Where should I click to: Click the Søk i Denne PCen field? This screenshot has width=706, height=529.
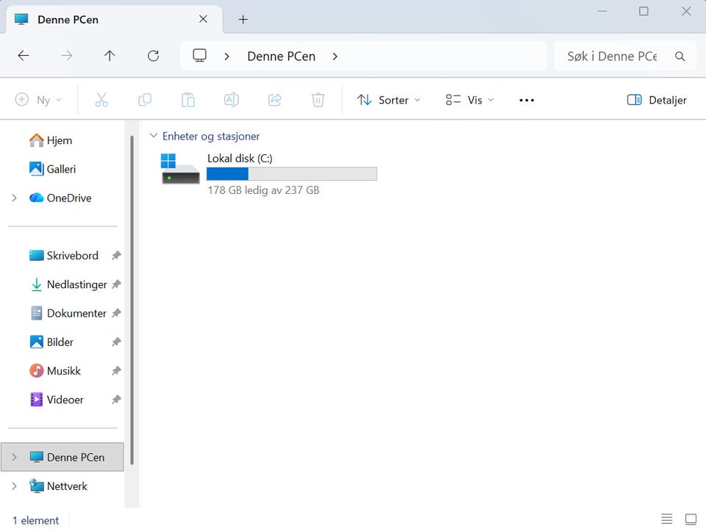point(613,57)
